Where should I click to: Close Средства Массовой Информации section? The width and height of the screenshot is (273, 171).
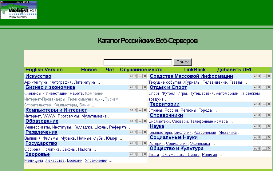click(269, 76)
